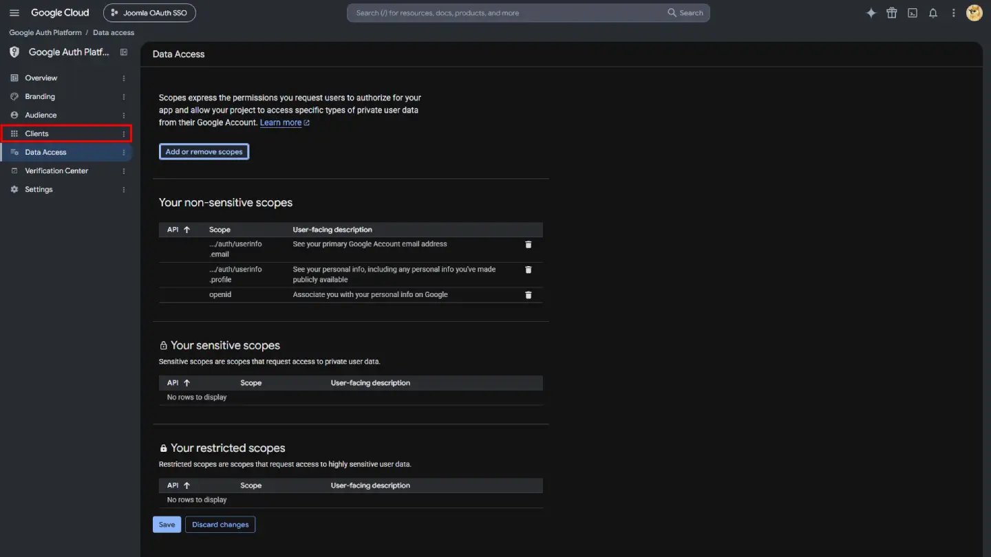Open more options for Clients
Screen dimensions: 991x557
[124, 134]
